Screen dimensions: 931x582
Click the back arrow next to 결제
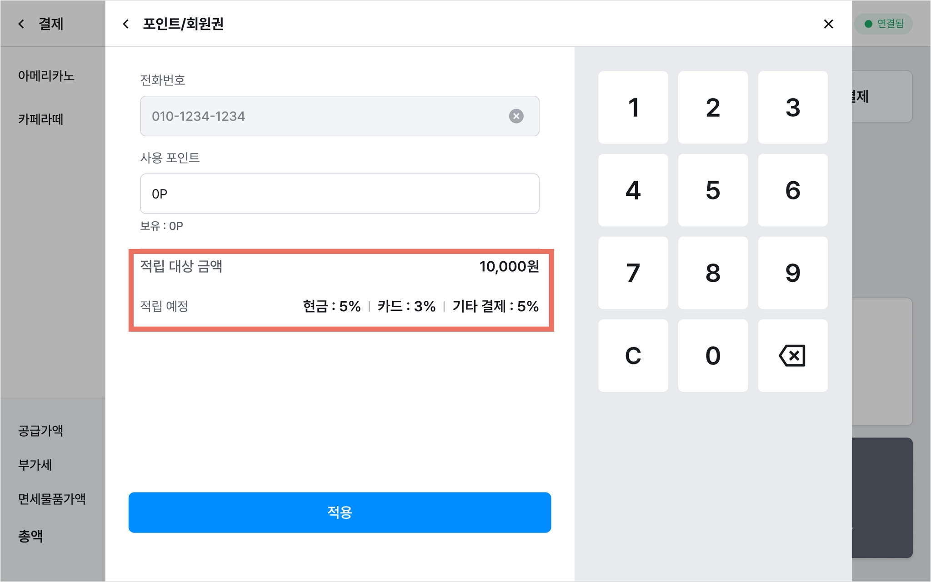[x=21, y=24]
